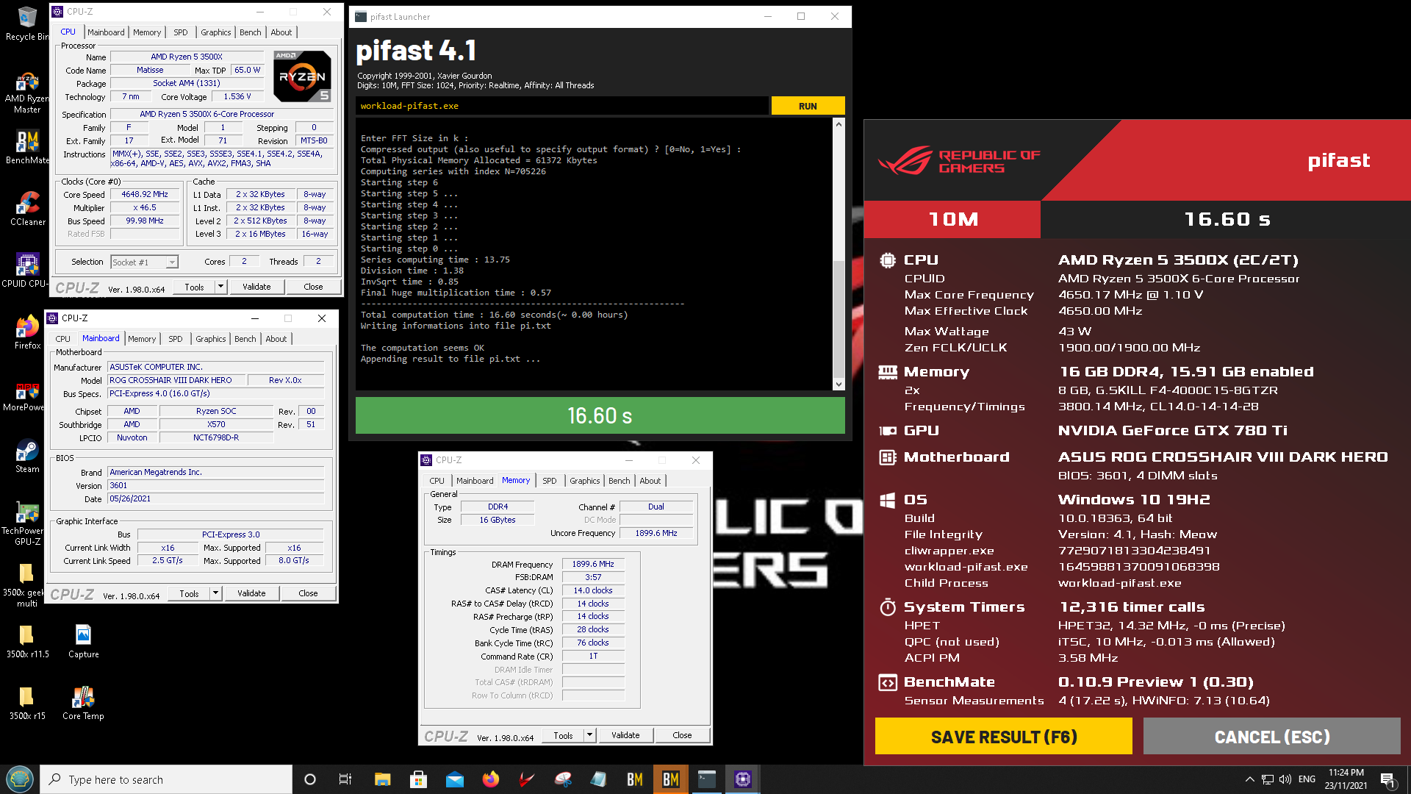Click the BIOS Version value 3601
The width and height of the screenshot is (1411, 794).
click(216, 486)
